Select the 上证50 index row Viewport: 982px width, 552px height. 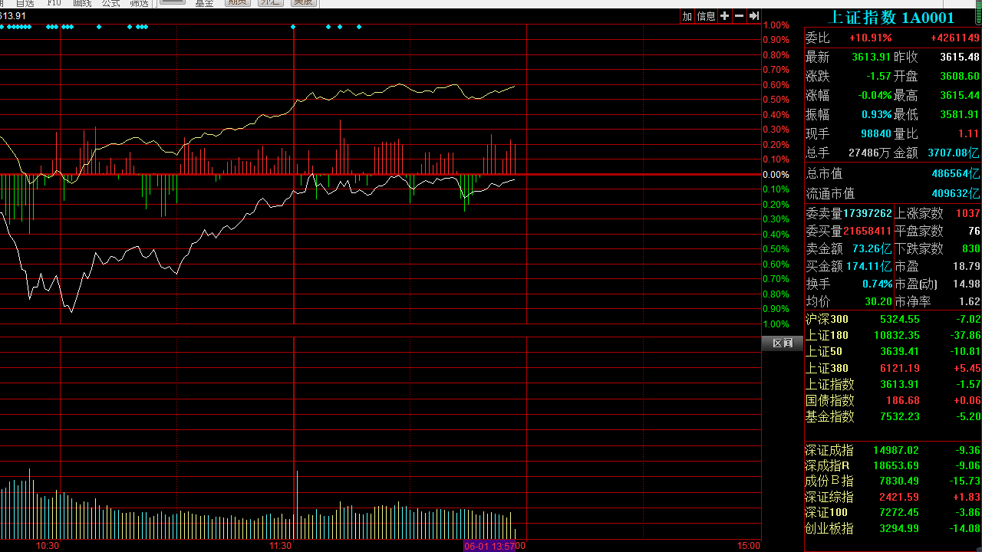(893, 351)
